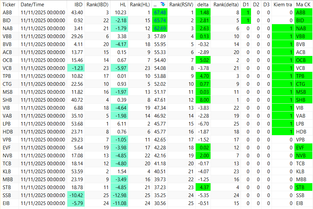Click delta value 4.37 in the STB row
The image size is (313, 209).
coord(203,187)
